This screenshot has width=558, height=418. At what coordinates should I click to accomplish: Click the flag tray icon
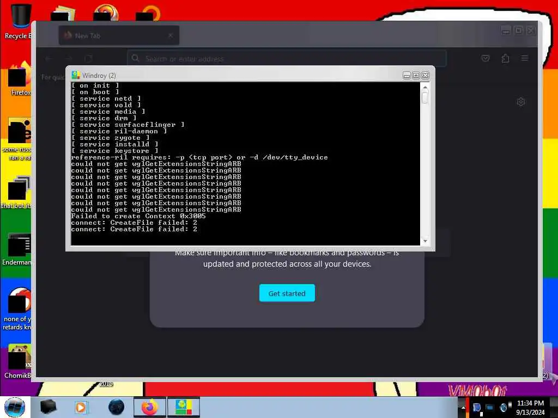point(477,408)
